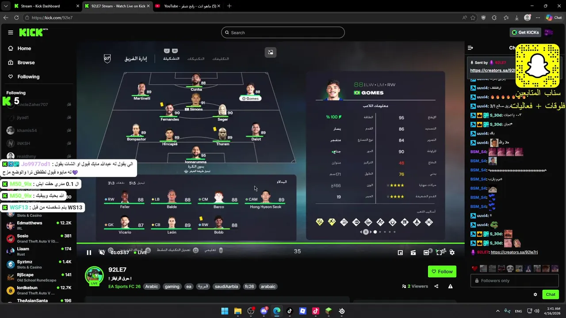Reload the page
This screenshot has height=318, width=566.
pyautogui.click(x=16, y=18)
